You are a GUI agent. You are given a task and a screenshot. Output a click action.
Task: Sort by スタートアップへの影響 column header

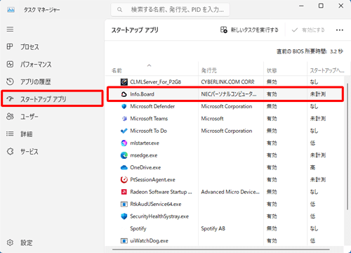327,70
